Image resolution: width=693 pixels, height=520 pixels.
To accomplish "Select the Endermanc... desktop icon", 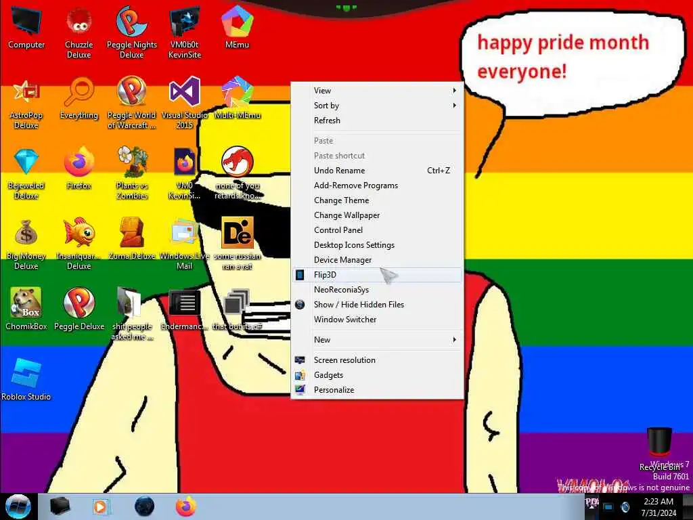I will point(184,309).
